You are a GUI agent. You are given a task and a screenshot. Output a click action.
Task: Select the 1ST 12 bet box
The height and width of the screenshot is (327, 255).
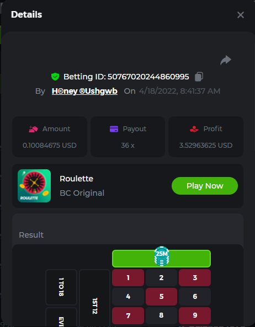tap(95, 298)
